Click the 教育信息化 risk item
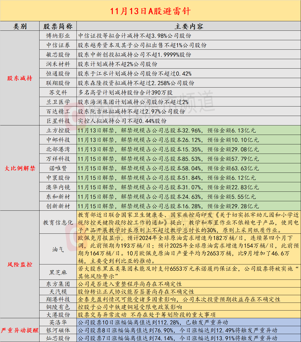 [x=58, y=222]
